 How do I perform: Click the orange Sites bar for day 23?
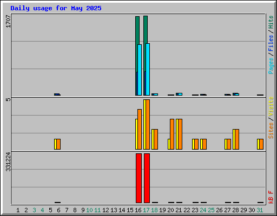pyautogui.click(x=196, y=144)
